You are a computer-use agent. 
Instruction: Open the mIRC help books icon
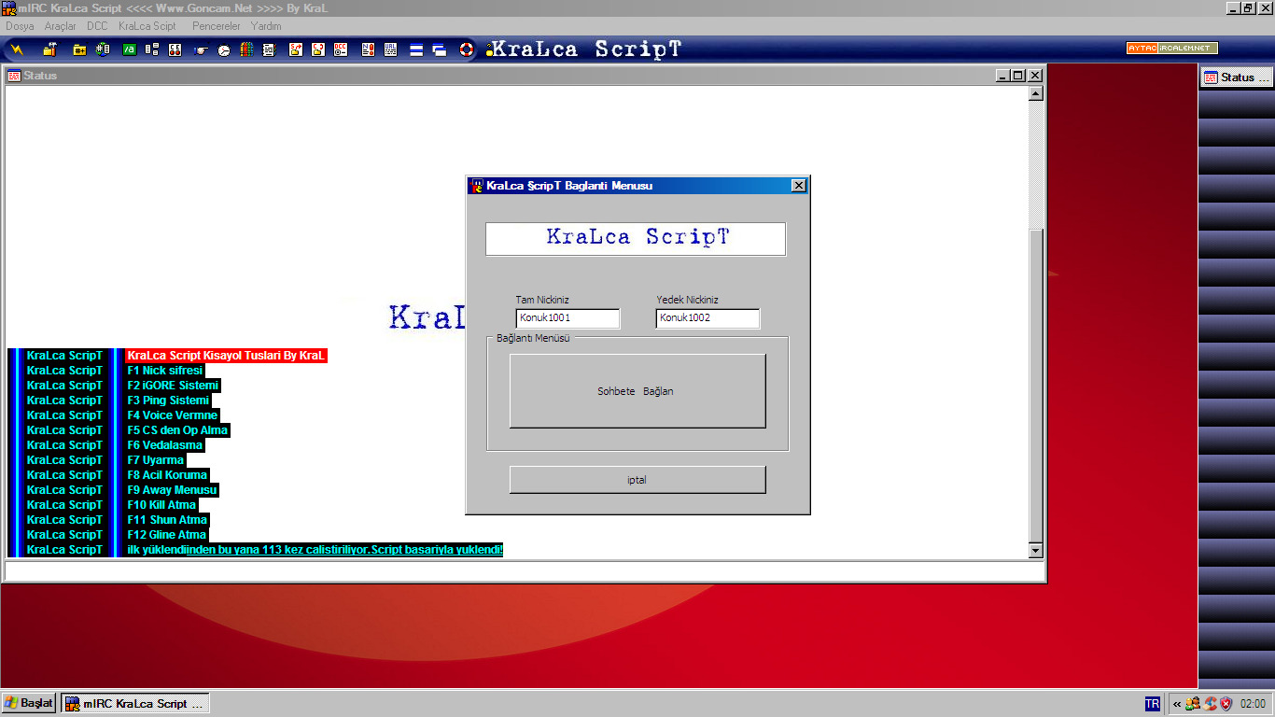click(x=245, y=50)
